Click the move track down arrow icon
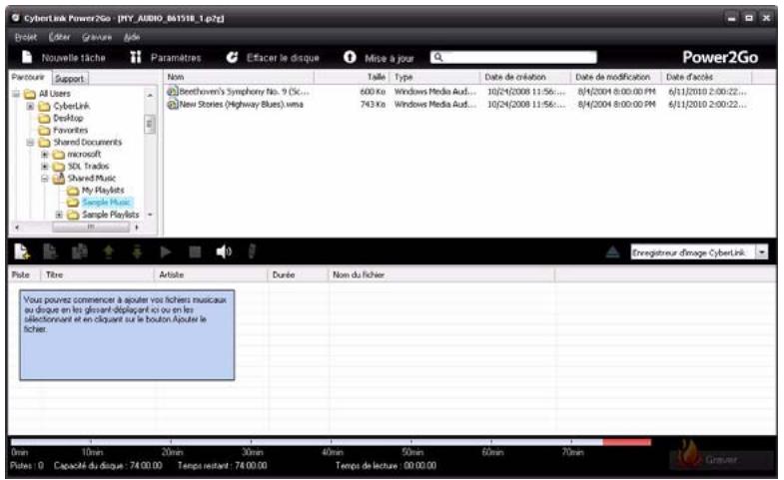Image resolution: width=784 pixels, height=480 pixels. (137, 251)
